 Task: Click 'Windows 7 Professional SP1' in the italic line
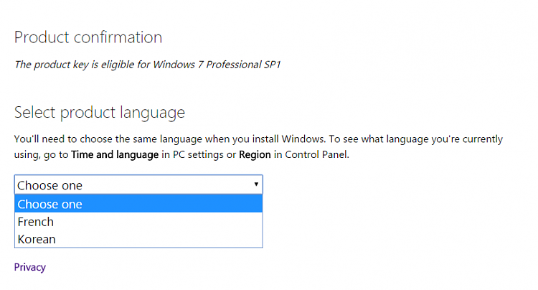(x=217, y=65)
